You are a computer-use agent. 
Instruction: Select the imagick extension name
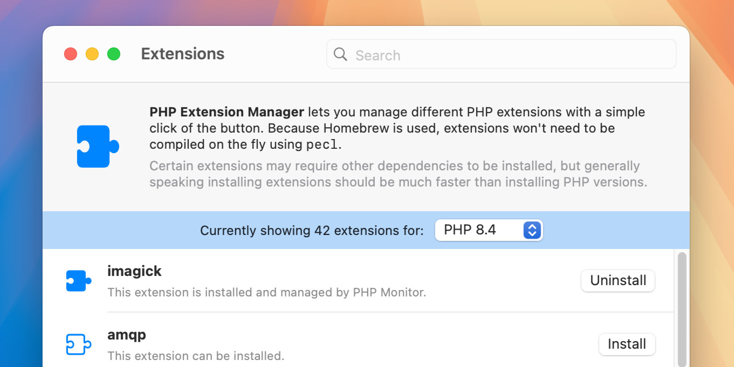click(134, 271)
